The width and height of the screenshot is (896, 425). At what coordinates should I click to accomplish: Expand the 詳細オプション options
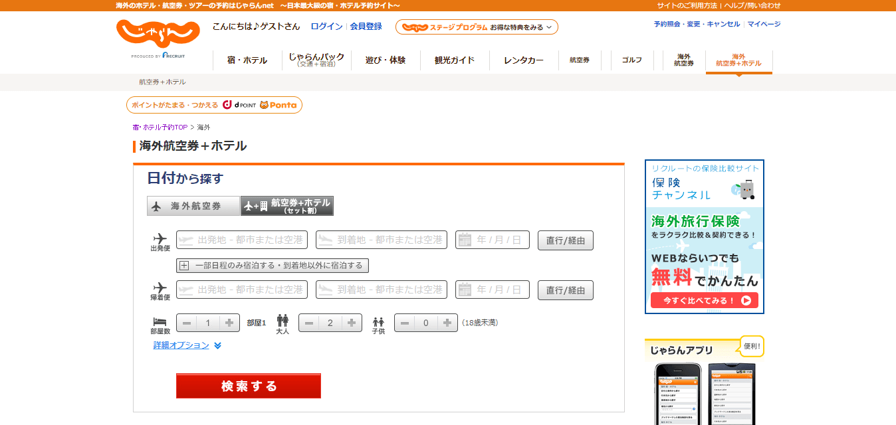pos(181,345)
